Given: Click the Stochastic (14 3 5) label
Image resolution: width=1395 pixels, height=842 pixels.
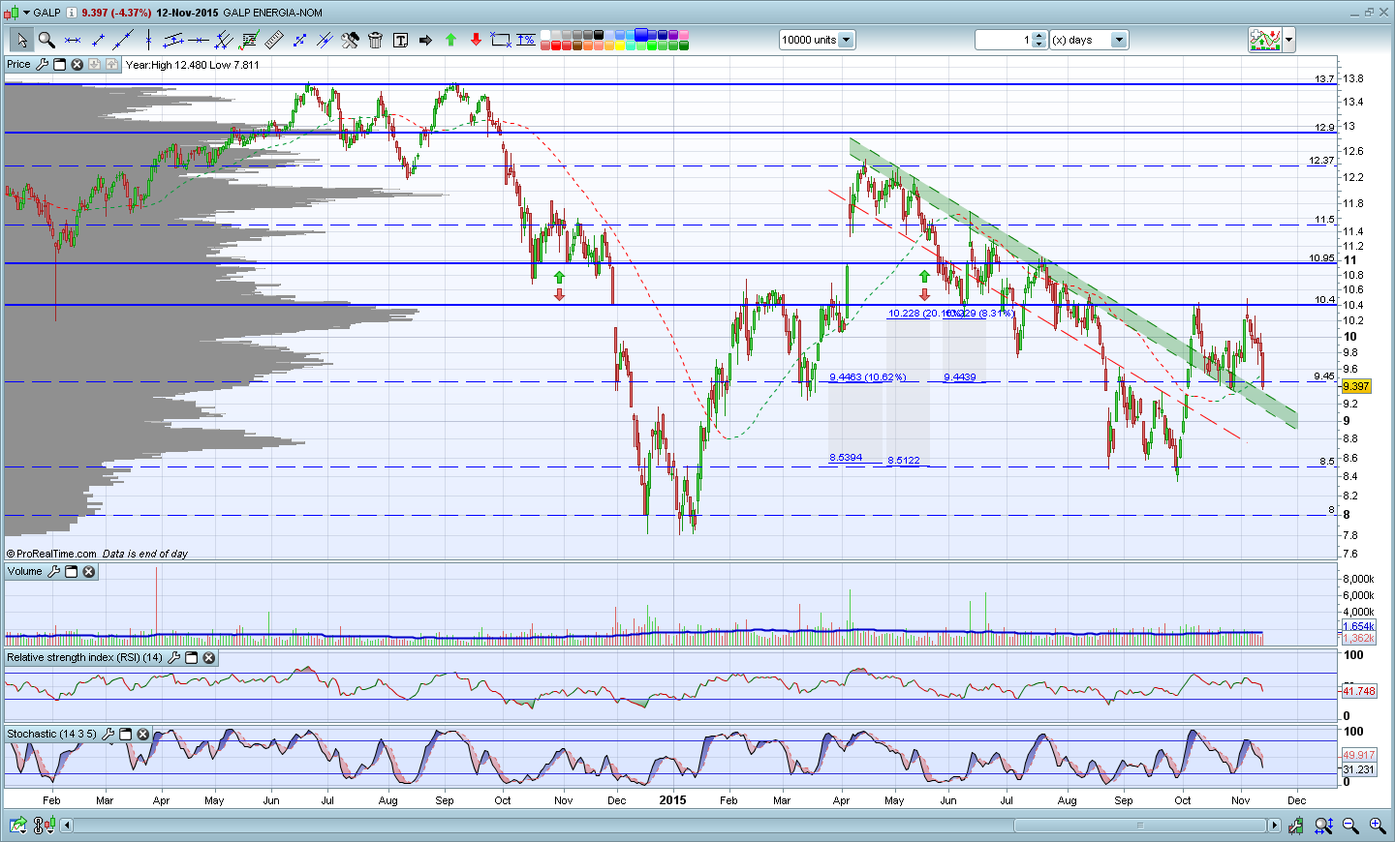Looking at the screenshot, I should (x=52, y=735).
